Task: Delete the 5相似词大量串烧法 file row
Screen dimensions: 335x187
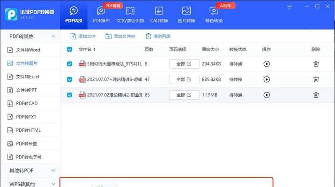Action: tap(316, 64)
